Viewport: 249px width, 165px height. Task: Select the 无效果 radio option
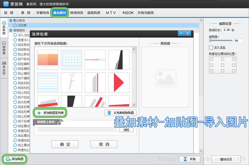pyautogui.click(x=15, y=25)
